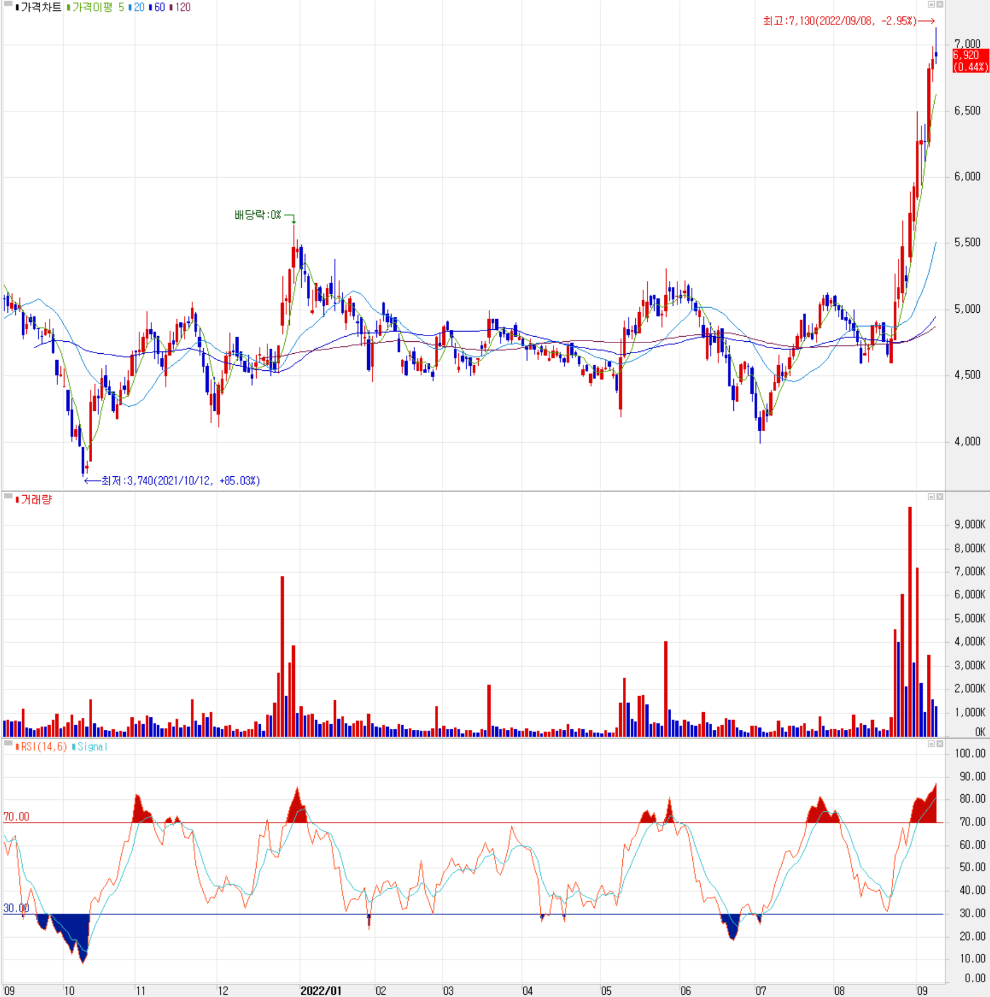The width and height of the screenshot is (990, 997).
Task: Click the 4,000 price axis label
Action: click(x=967, y=442)
